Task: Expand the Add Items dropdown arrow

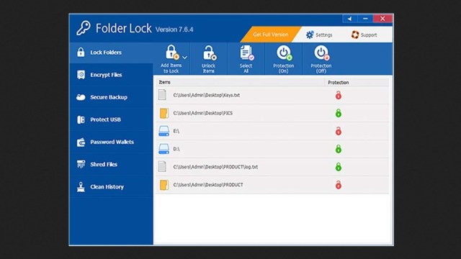Action: point(184,58)
